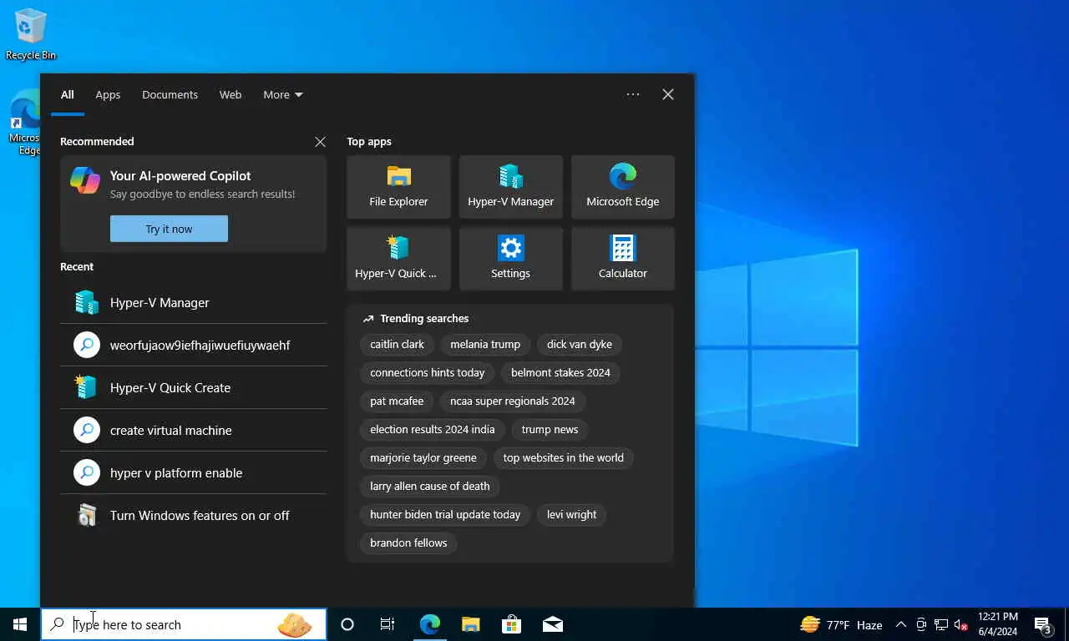Switch to the Documents search tab
1069x641 pixels.
pyautogui.click(x=170, y=94)
